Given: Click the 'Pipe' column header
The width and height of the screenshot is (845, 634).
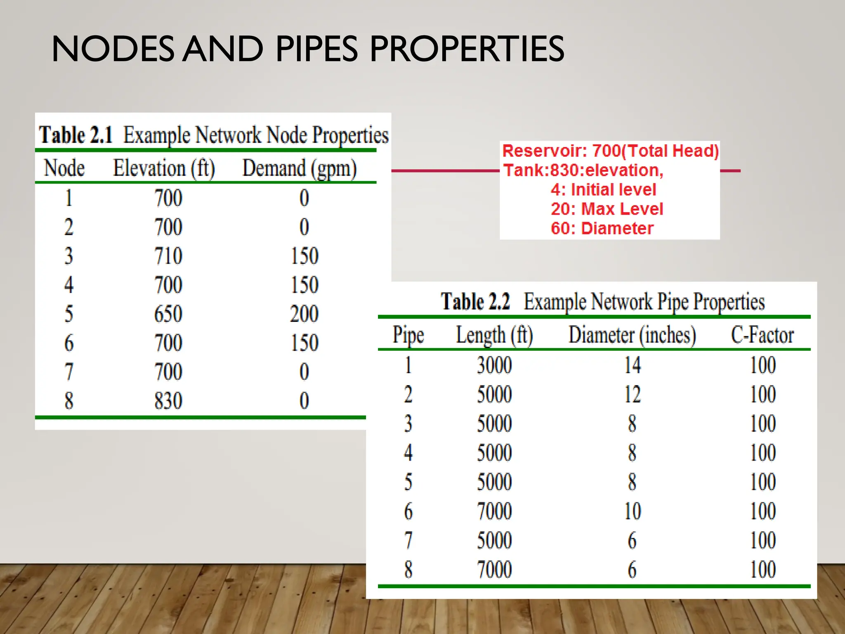Looking at the screenshot, I should [x=408, y=335].
